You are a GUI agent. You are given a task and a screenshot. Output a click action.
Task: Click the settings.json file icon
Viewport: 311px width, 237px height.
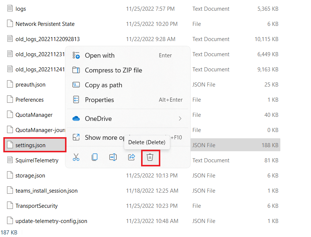pos(10,145)
